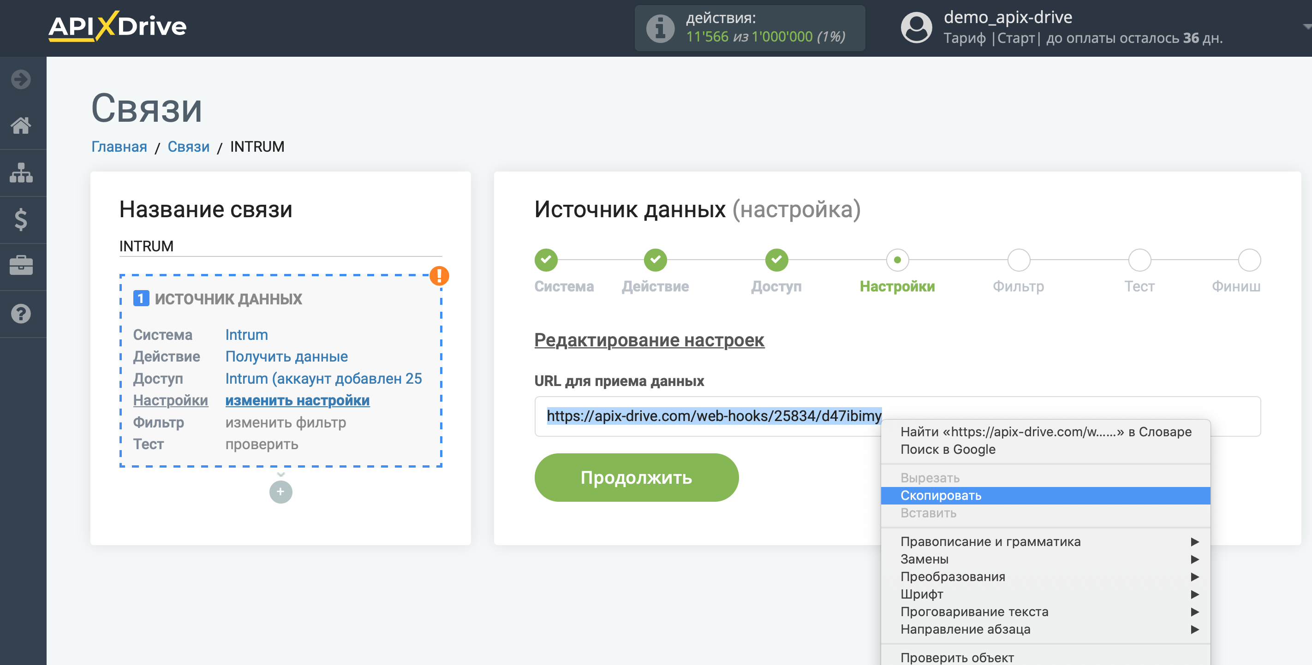Image resolution: width=1312 pixels, height=665 pixels.
Task: Open the connections sitemap sidebar icon
Action: pos(21,172)
